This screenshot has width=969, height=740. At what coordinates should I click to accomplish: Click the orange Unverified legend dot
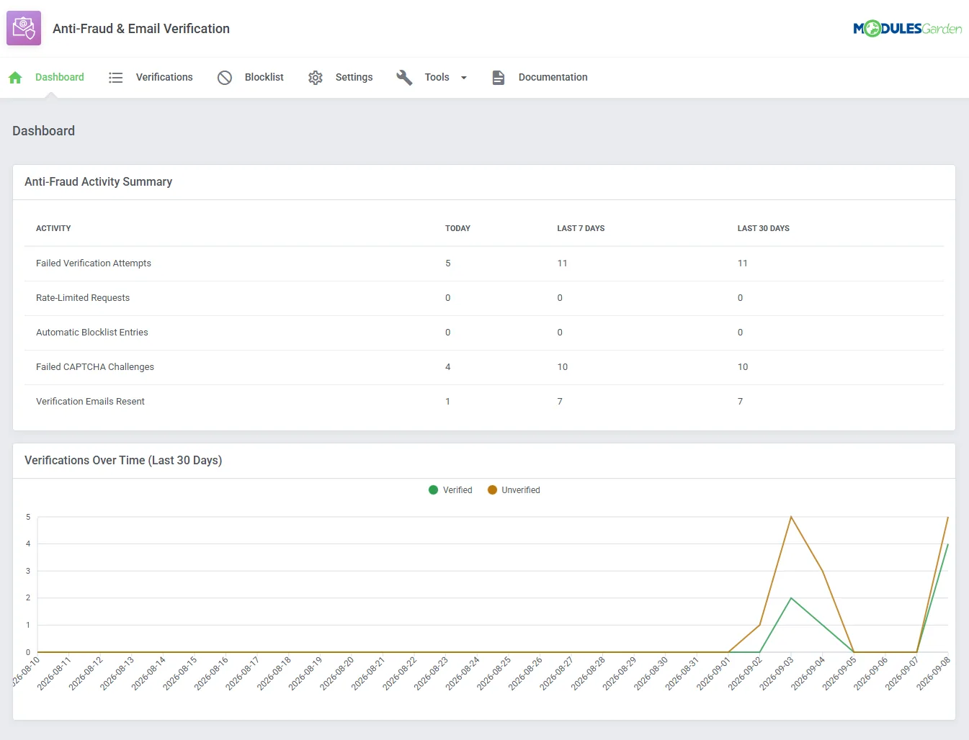coord(492,490)
